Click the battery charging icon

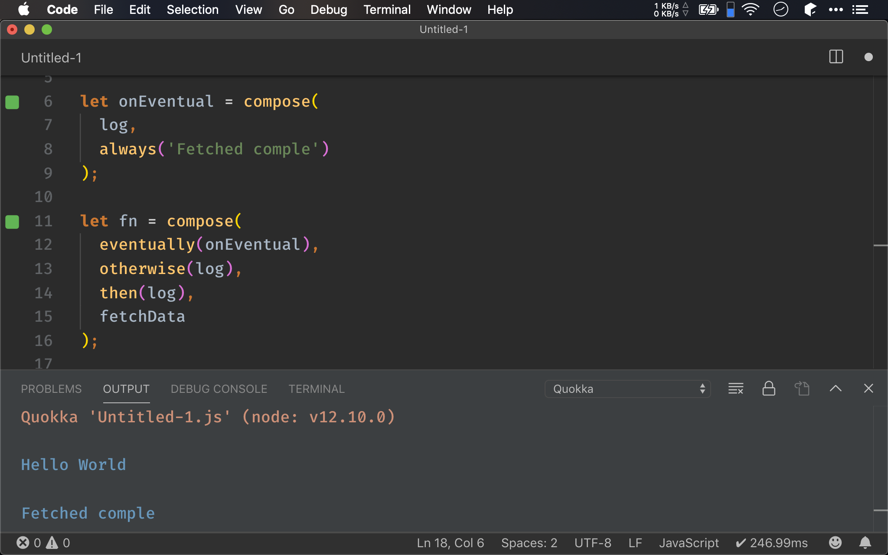click(708, 10)
